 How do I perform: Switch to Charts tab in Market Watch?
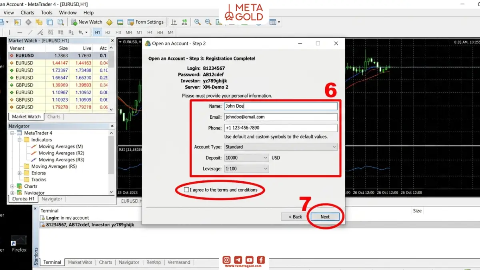click(54, 117)
